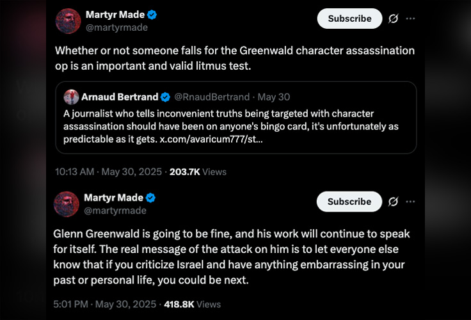Click the 5:01 PM · May 30, 2025 timestamp
The height and width of the screenshot is (320, 471).
(106, 304)
